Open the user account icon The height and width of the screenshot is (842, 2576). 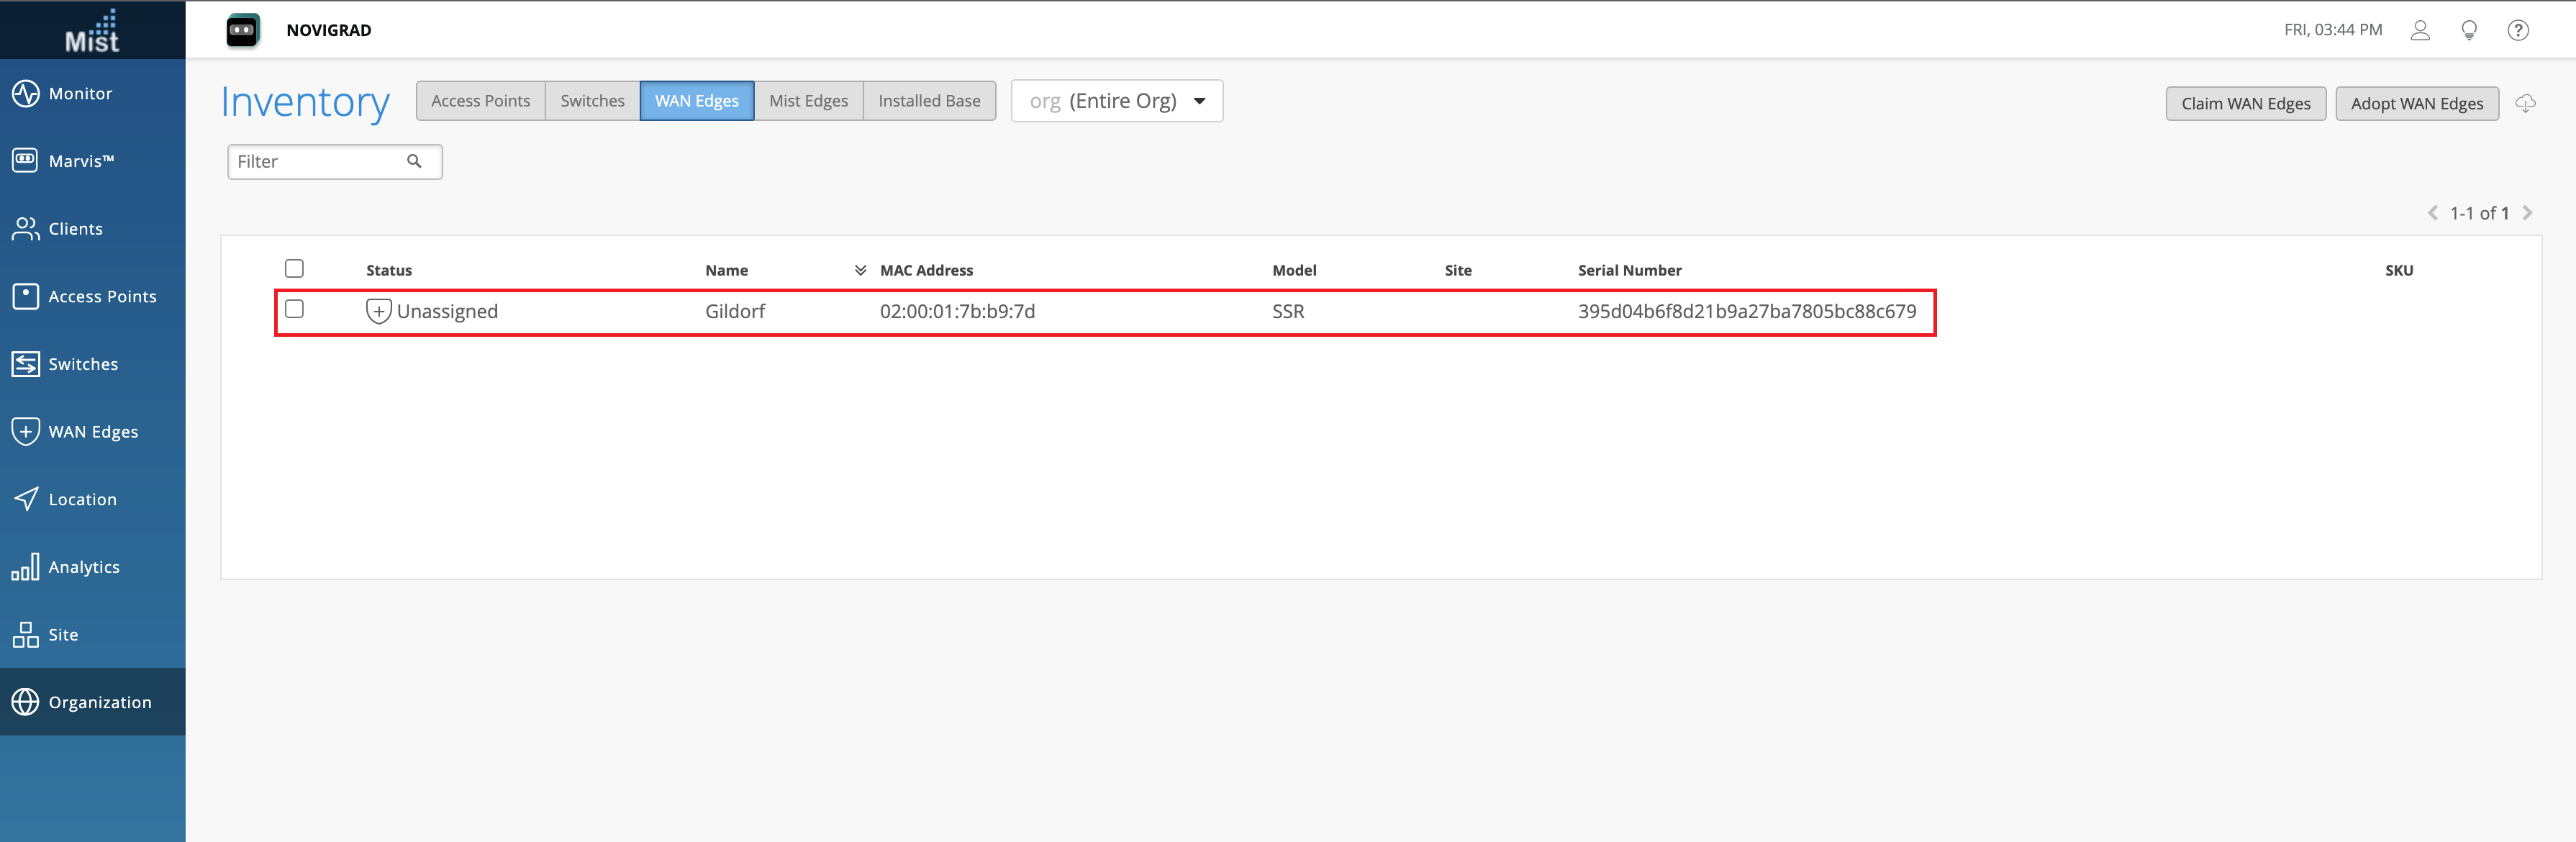click(x=2419, y=30)
